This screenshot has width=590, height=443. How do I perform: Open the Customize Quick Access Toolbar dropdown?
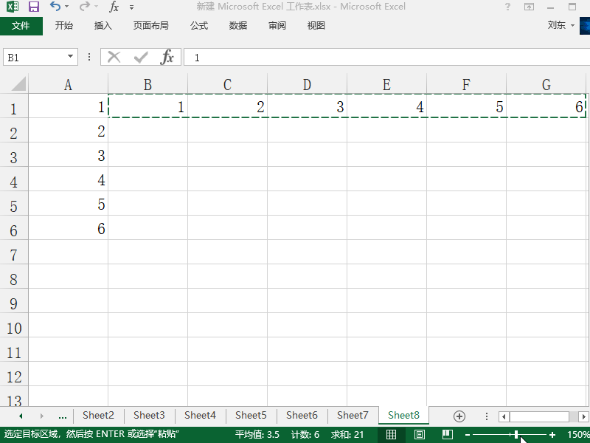coord(131,7)
